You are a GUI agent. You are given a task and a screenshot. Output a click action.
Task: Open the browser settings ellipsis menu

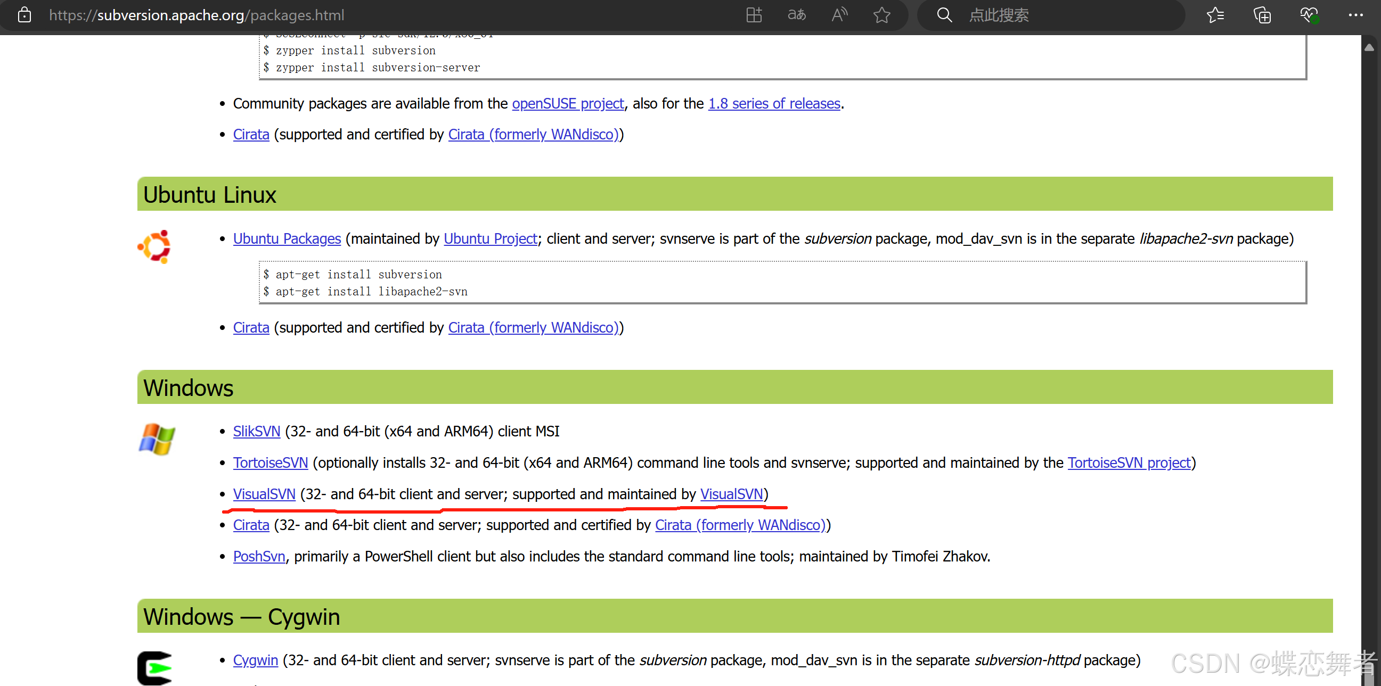click(x=1355, y=15)
